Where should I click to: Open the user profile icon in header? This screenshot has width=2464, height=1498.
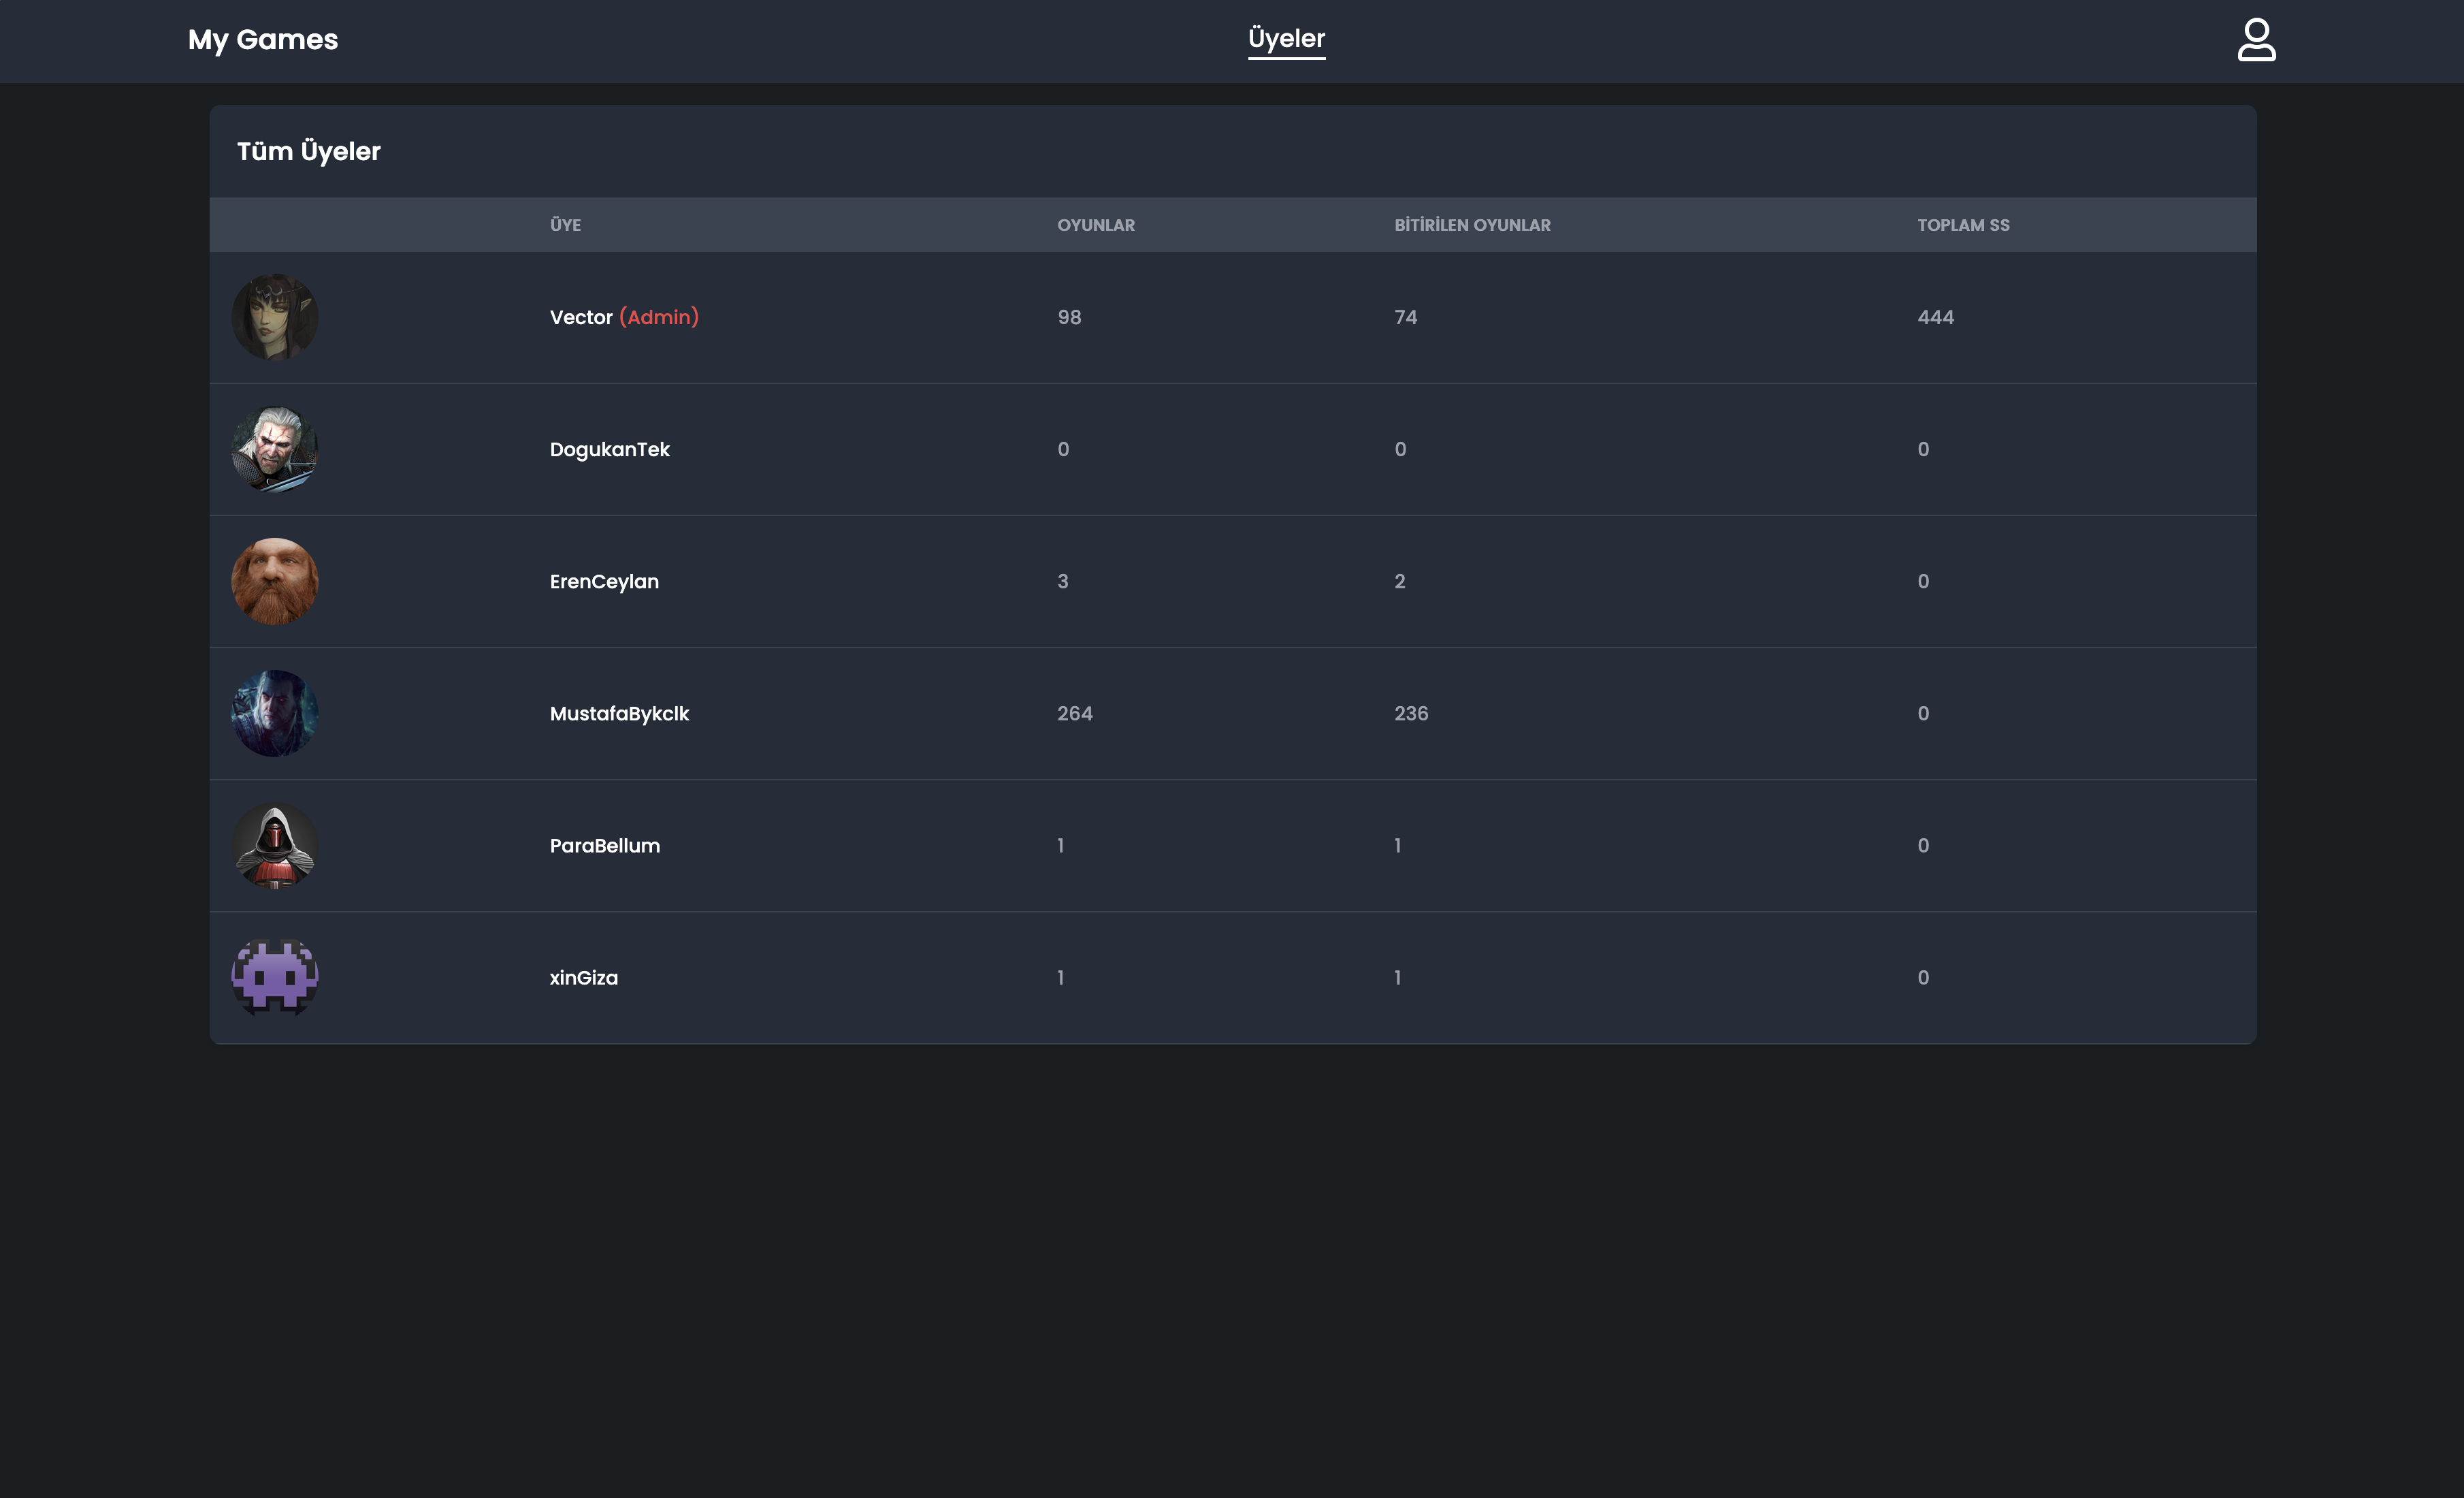pos(2256,40)
